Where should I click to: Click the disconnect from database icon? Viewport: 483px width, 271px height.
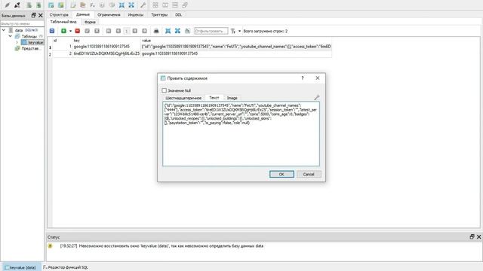coord(17,5)
